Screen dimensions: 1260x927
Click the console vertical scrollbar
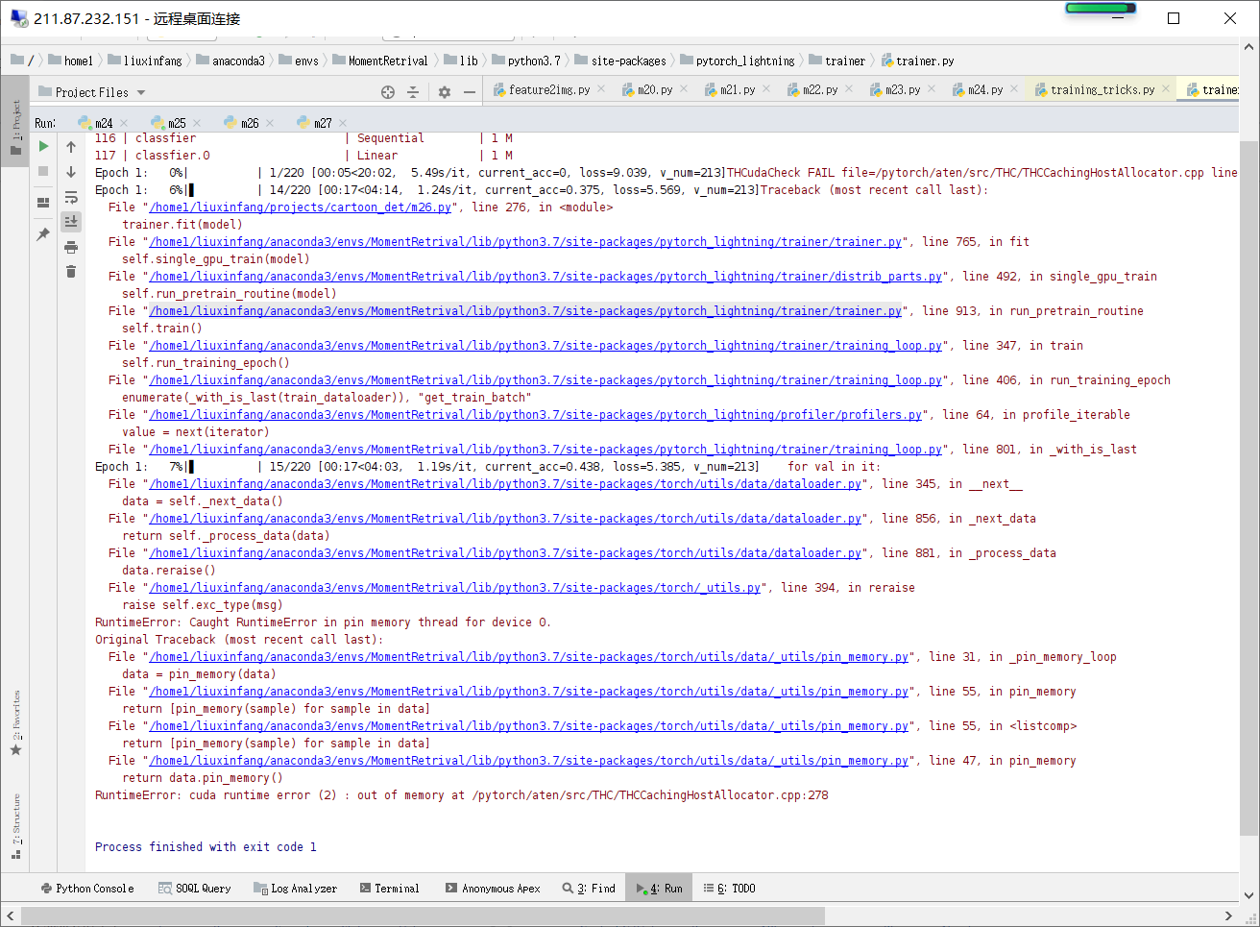point(1248,490)
